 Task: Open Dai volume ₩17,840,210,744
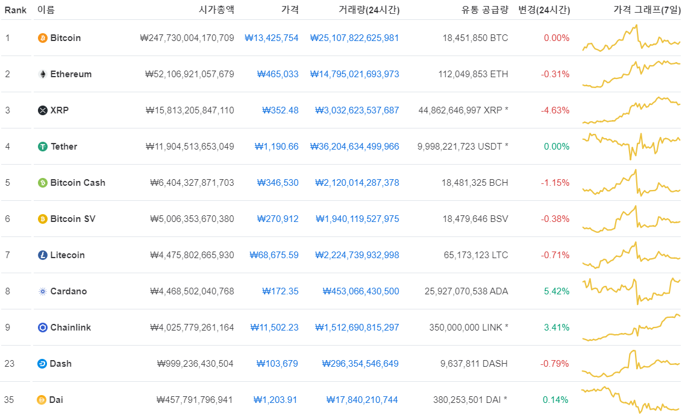tap(362, 399)
